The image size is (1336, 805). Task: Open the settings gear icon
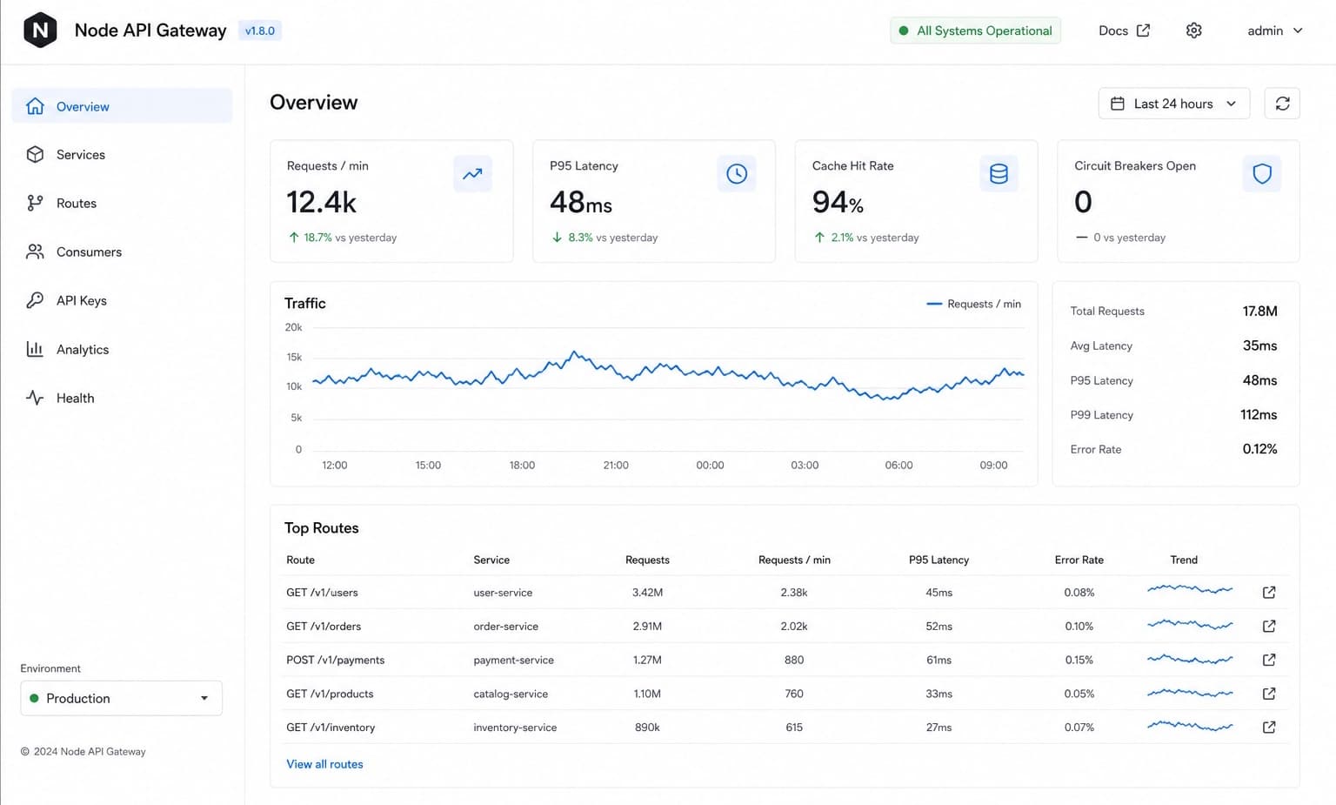point(1193,30)
